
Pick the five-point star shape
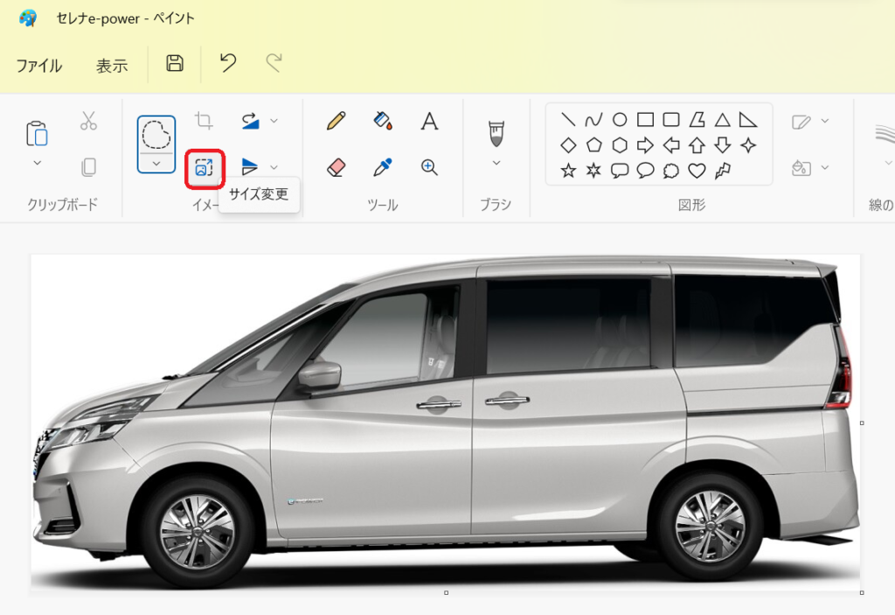click(568, 170)
